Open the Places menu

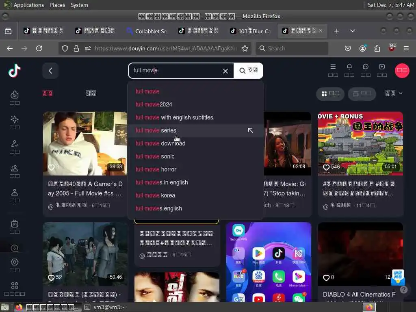point(57,5)
